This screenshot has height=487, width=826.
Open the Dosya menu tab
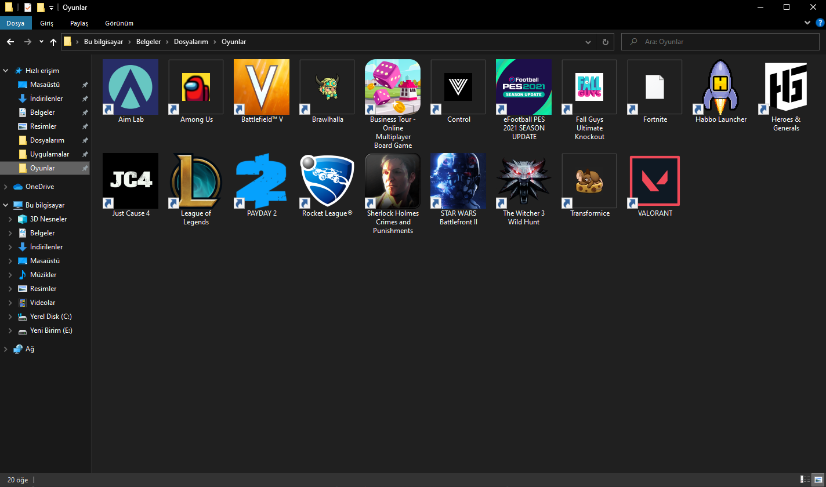click(16, 23)
